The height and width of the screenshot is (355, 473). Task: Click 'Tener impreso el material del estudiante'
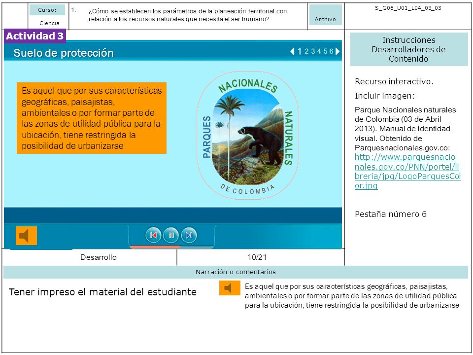102,292
